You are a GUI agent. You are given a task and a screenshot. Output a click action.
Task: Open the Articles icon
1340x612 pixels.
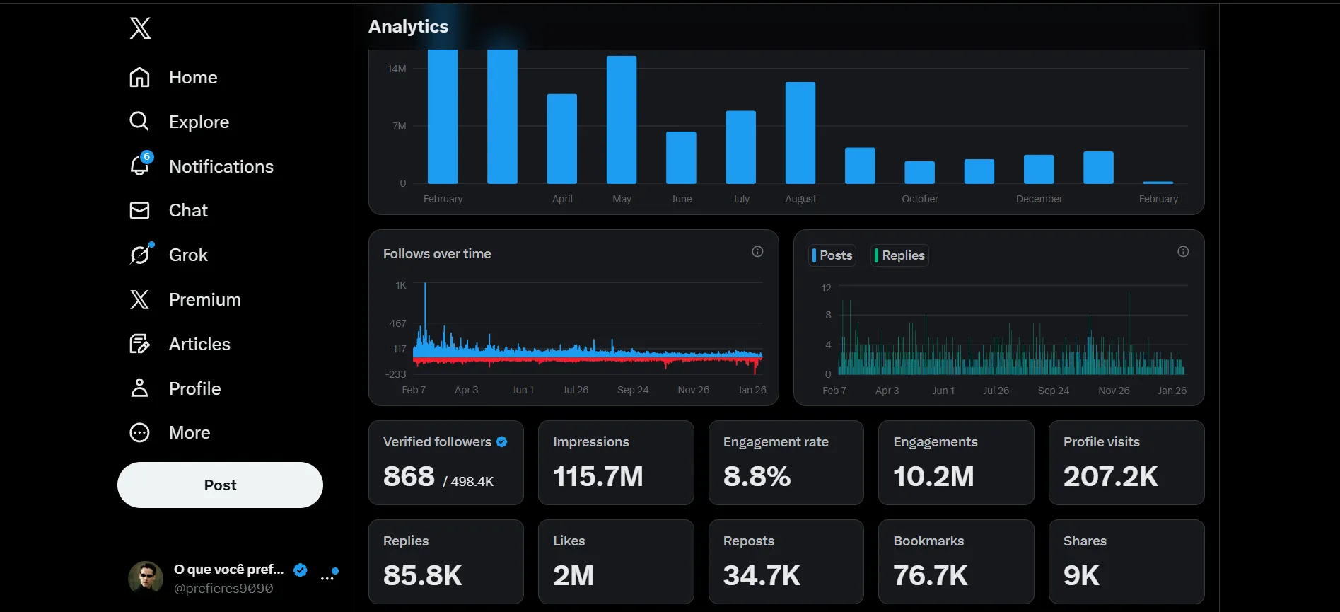point(139,344)
